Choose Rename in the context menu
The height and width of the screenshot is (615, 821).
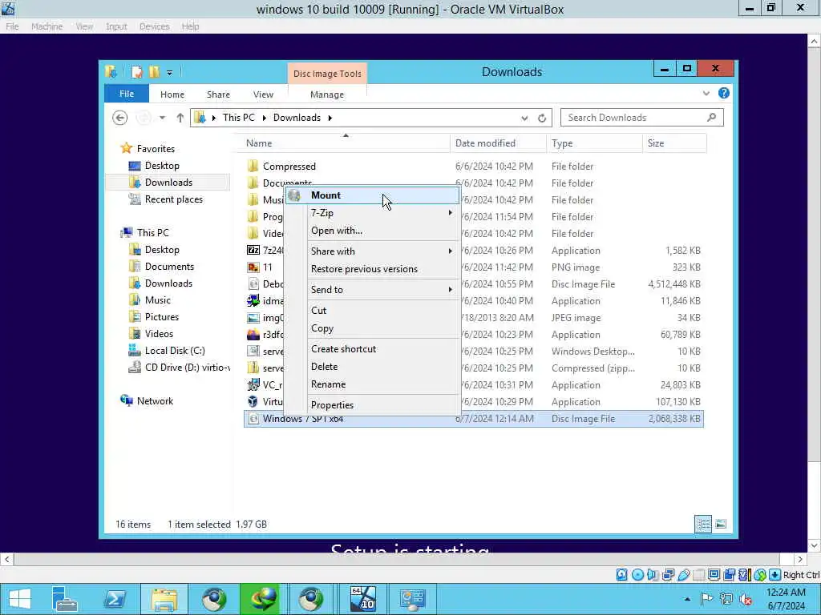click(372, 384)
